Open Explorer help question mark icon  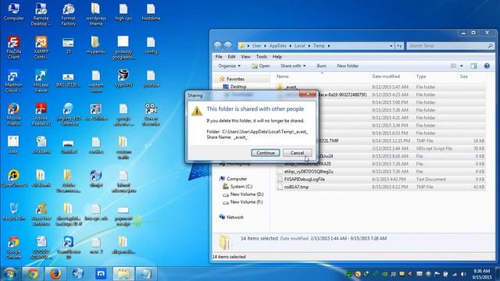[487, 66]
